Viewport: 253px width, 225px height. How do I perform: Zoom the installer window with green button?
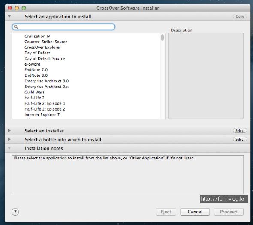pos(24,8)
